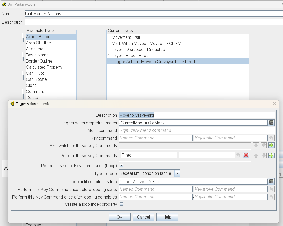Close the Trigger Action properties dialog
The width and height of the screenshot is (283, 226).
coord(275,104)
